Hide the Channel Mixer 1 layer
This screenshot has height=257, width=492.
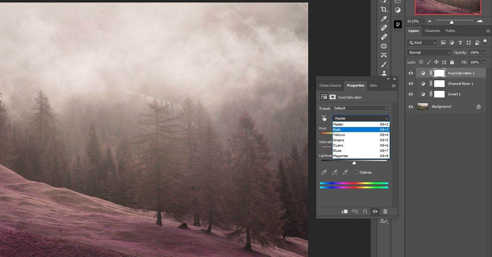pos(411,84)
